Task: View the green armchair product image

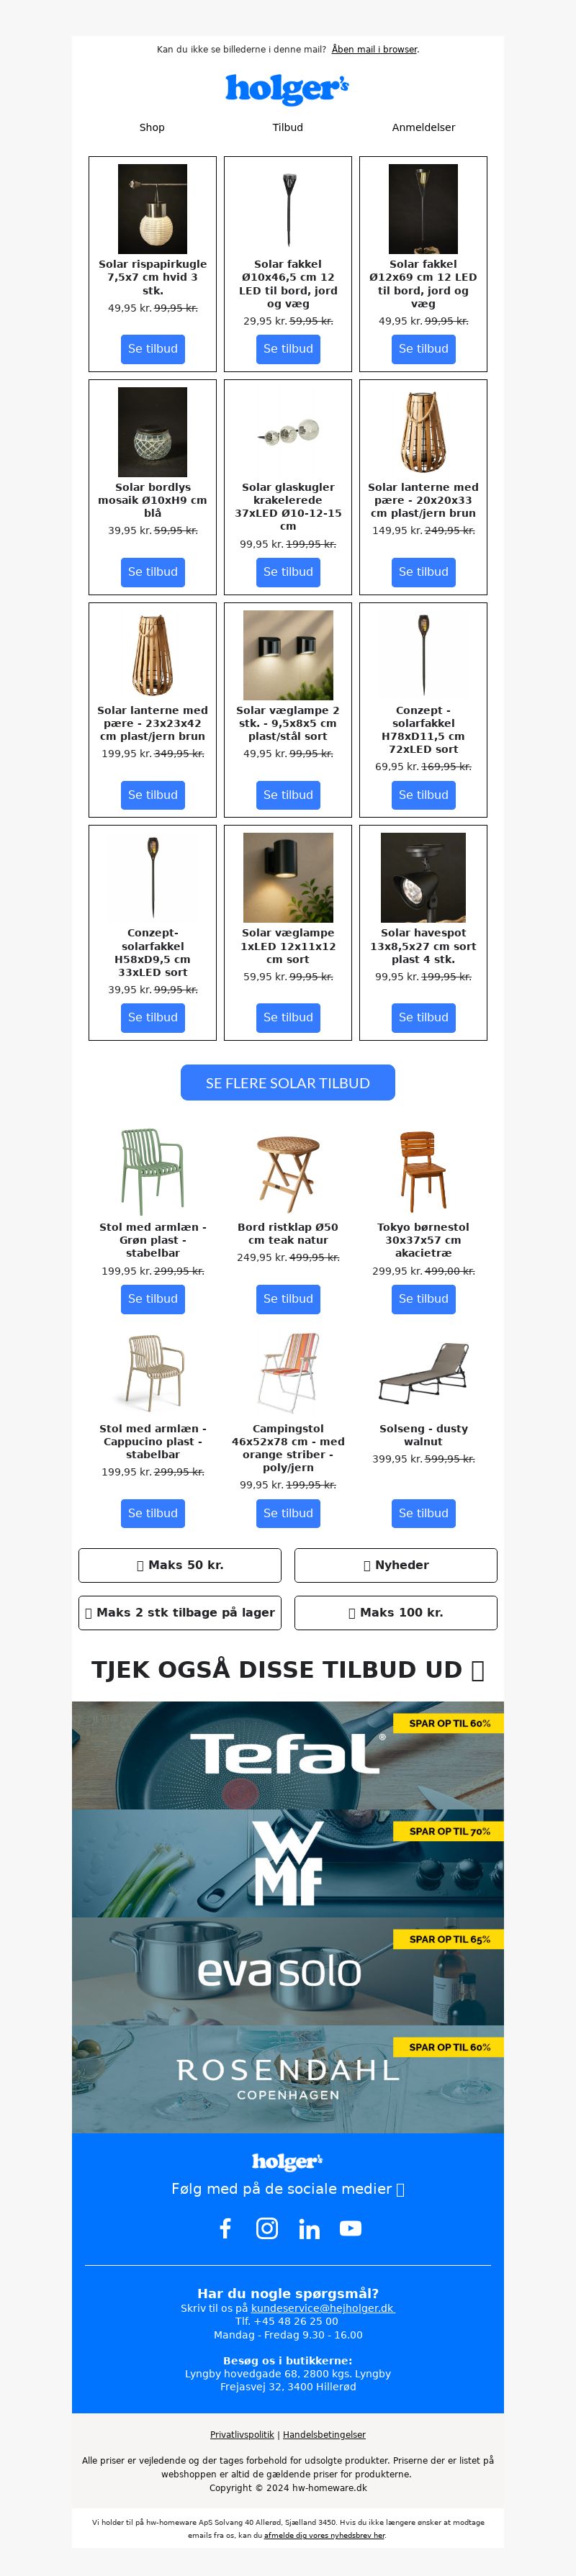Action: (x=152, y=1171)
